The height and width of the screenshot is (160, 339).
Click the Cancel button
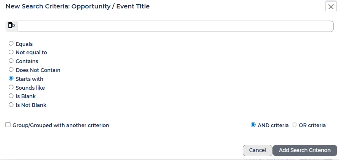pyautogui.click(x=257, y=150)
